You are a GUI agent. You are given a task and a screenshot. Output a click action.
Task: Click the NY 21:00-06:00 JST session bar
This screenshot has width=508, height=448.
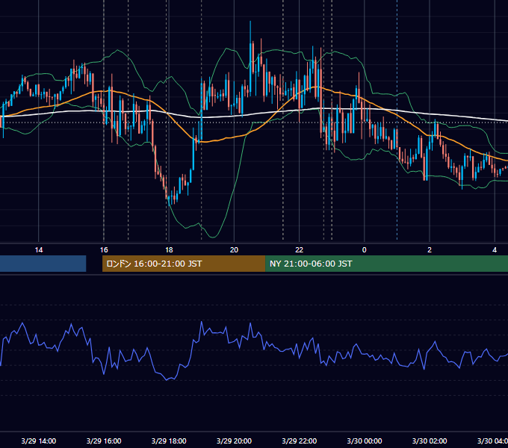click(x=386, y=264)
